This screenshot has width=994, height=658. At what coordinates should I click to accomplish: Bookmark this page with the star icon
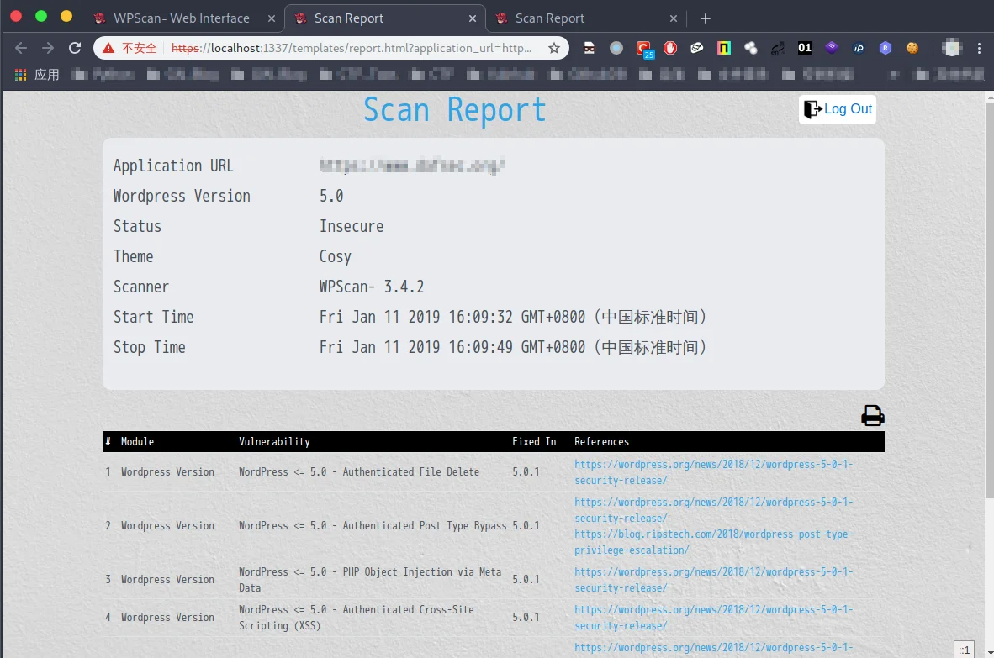coord(554,48)
